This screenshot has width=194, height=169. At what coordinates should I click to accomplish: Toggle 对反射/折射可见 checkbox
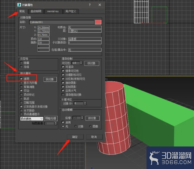click(x=63, y=79)
